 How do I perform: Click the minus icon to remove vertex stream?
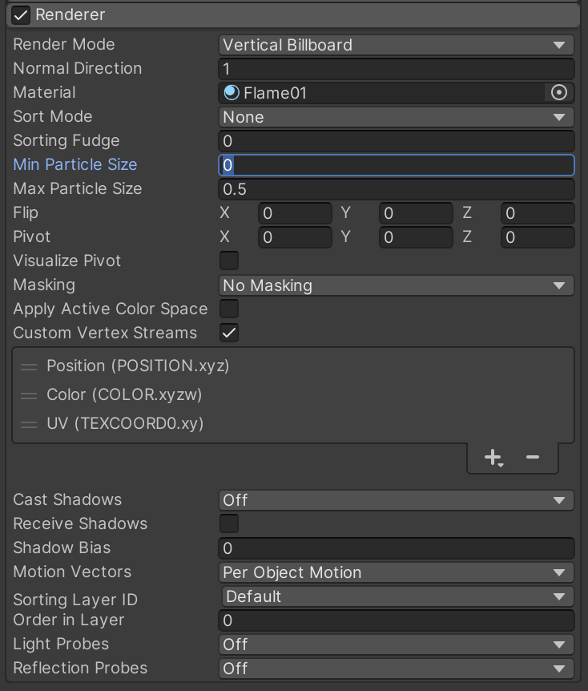click(x=533, y=458)
